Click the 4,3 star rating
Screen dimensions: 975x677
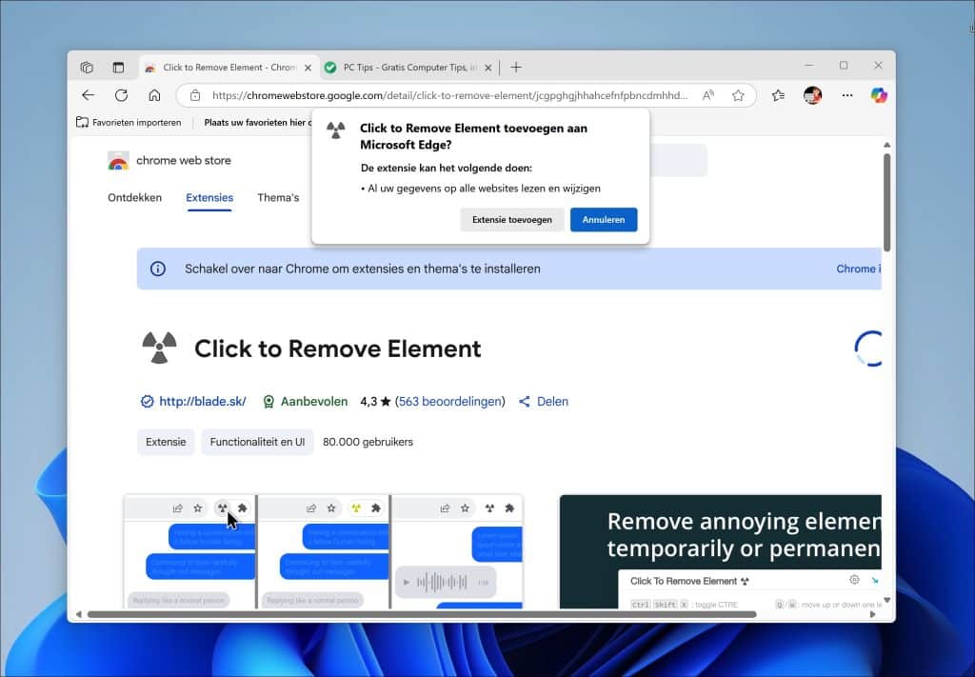[x=375, y=402]
